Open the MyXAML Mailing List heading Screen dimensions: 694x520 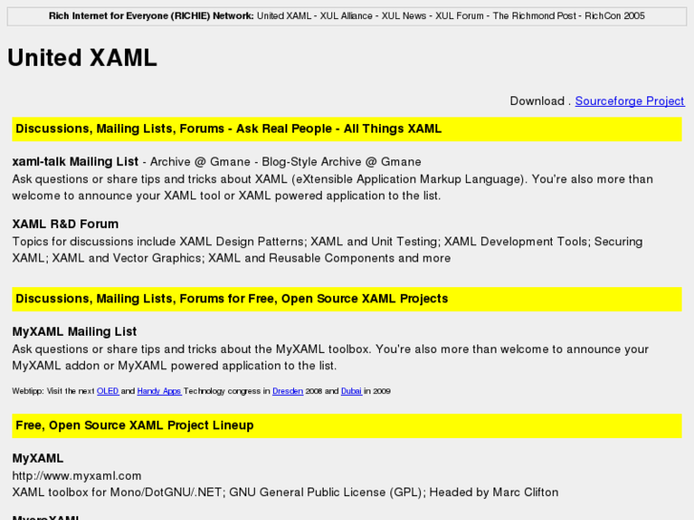74,332
